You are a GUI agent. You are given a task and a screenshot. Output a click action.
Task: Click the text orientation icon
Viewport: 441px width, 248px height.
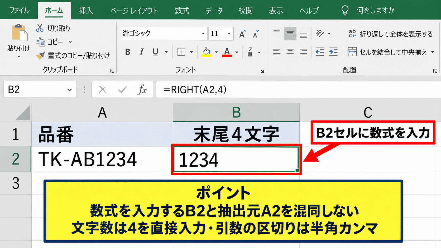click(320, 33)
